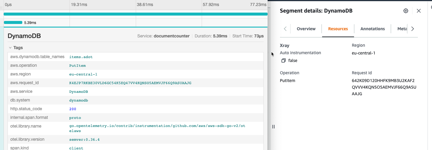
Task: Click the otel.library.name URL value
Action: [157, 128]
